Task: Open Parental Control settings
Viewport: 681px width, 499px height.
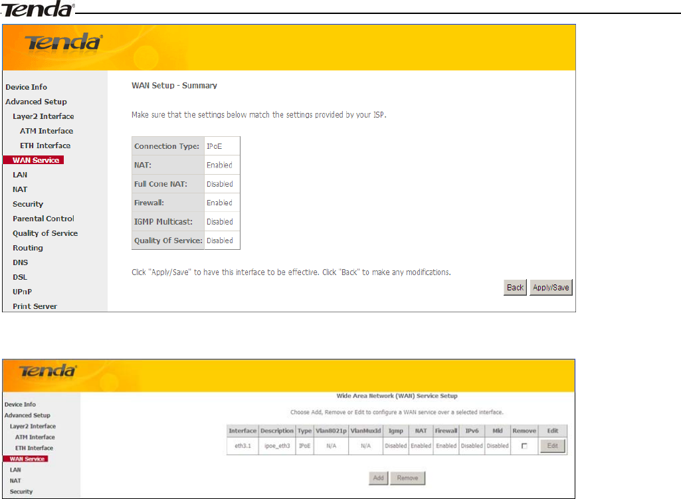Action: 43,219
